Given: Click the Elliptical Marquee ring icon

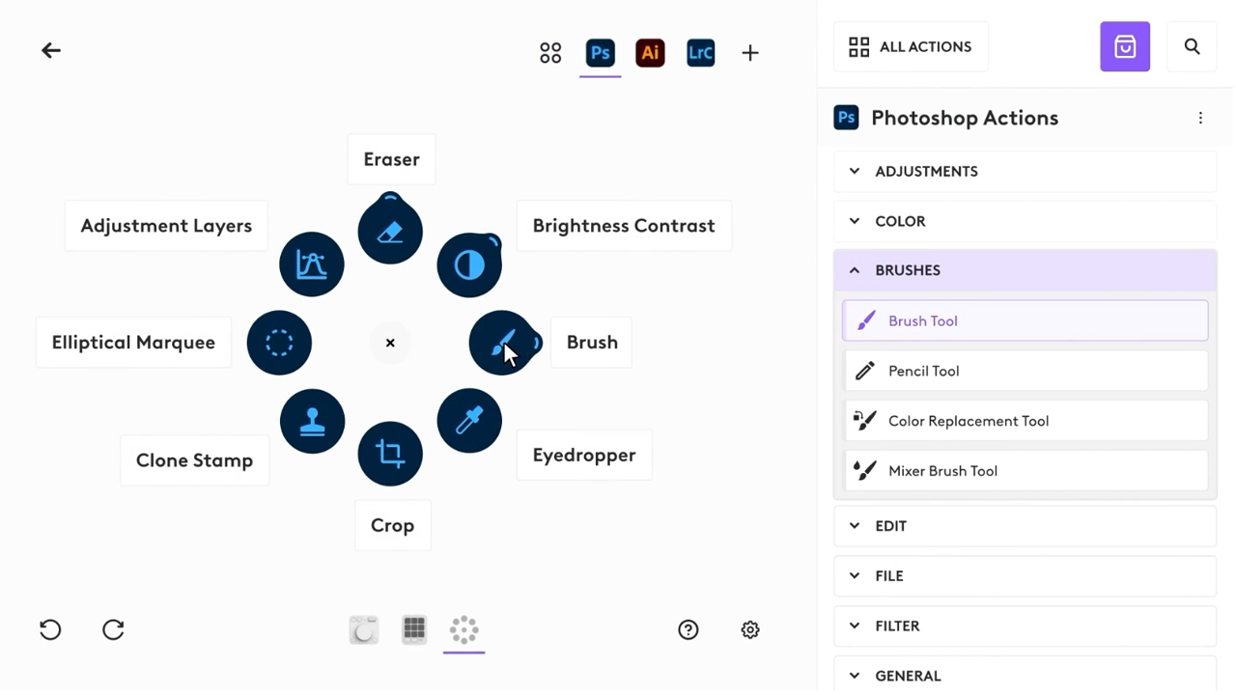Looking at the screenshot, I should (x=279, y=343).
